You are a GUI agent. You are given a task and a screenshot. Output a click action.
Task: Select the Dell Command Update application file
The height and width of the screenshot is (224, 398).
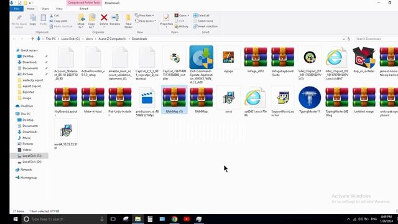[201, 65]
